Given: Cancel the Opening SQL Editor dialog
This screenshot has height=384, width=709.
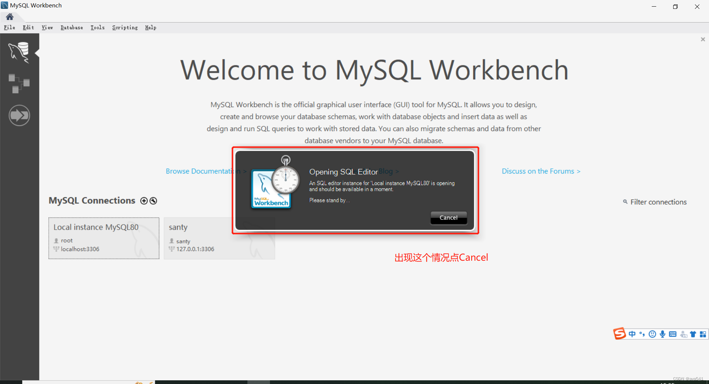Looking at the screenshot, I should 448,217.
